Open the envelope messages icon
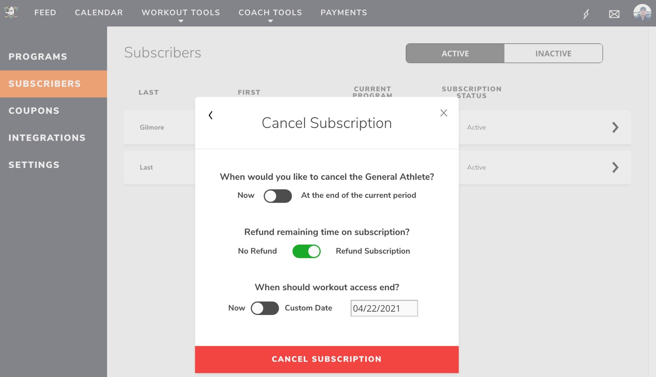Image resolution: width=656 pixels, height=377 pixels. [614, 14]
